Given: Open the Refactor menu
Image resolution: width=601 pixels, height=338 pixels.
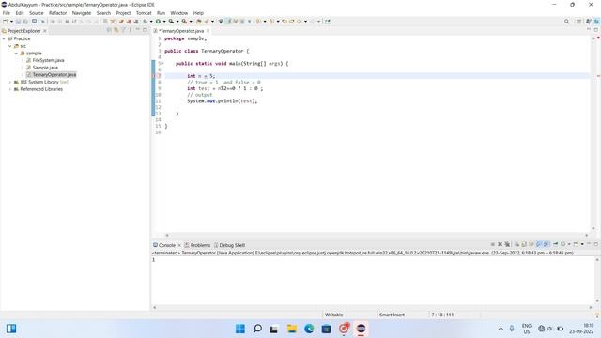Looking at the screenshot, I should tap(57, 13).
